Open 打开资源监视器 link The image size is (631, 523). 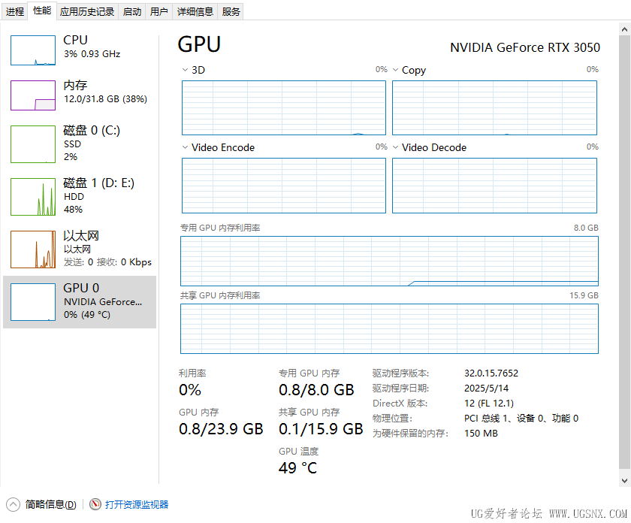(x=137, y=504)
